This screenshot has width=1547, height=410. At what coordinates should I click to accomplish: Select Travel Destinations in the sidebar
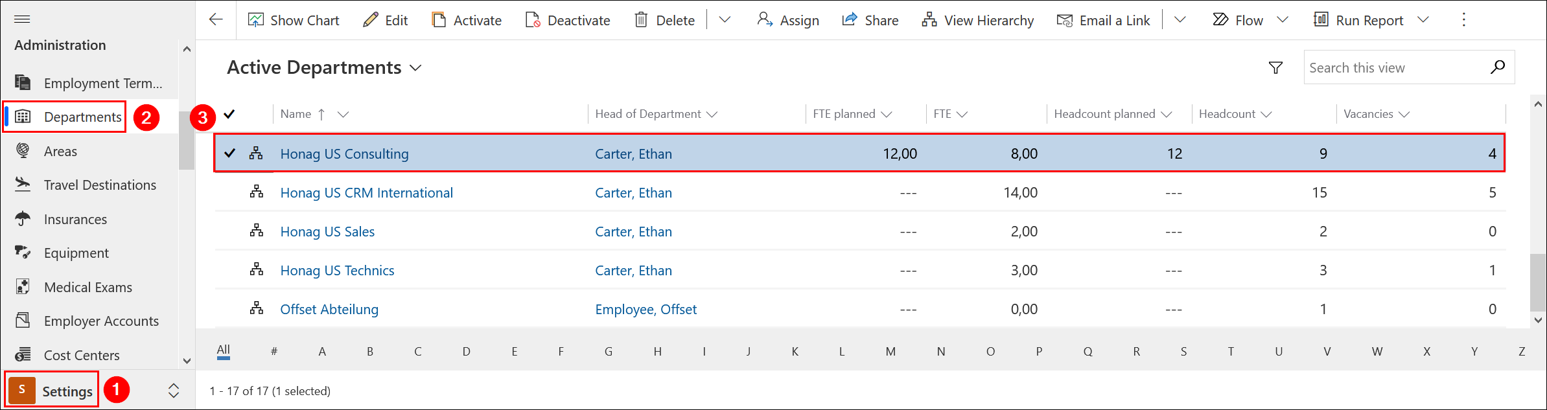[100, 185]
